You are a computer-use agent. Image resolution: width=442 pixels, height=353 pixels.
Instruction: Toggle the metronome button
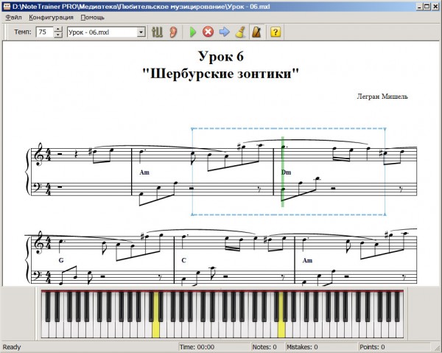point(256,32)
